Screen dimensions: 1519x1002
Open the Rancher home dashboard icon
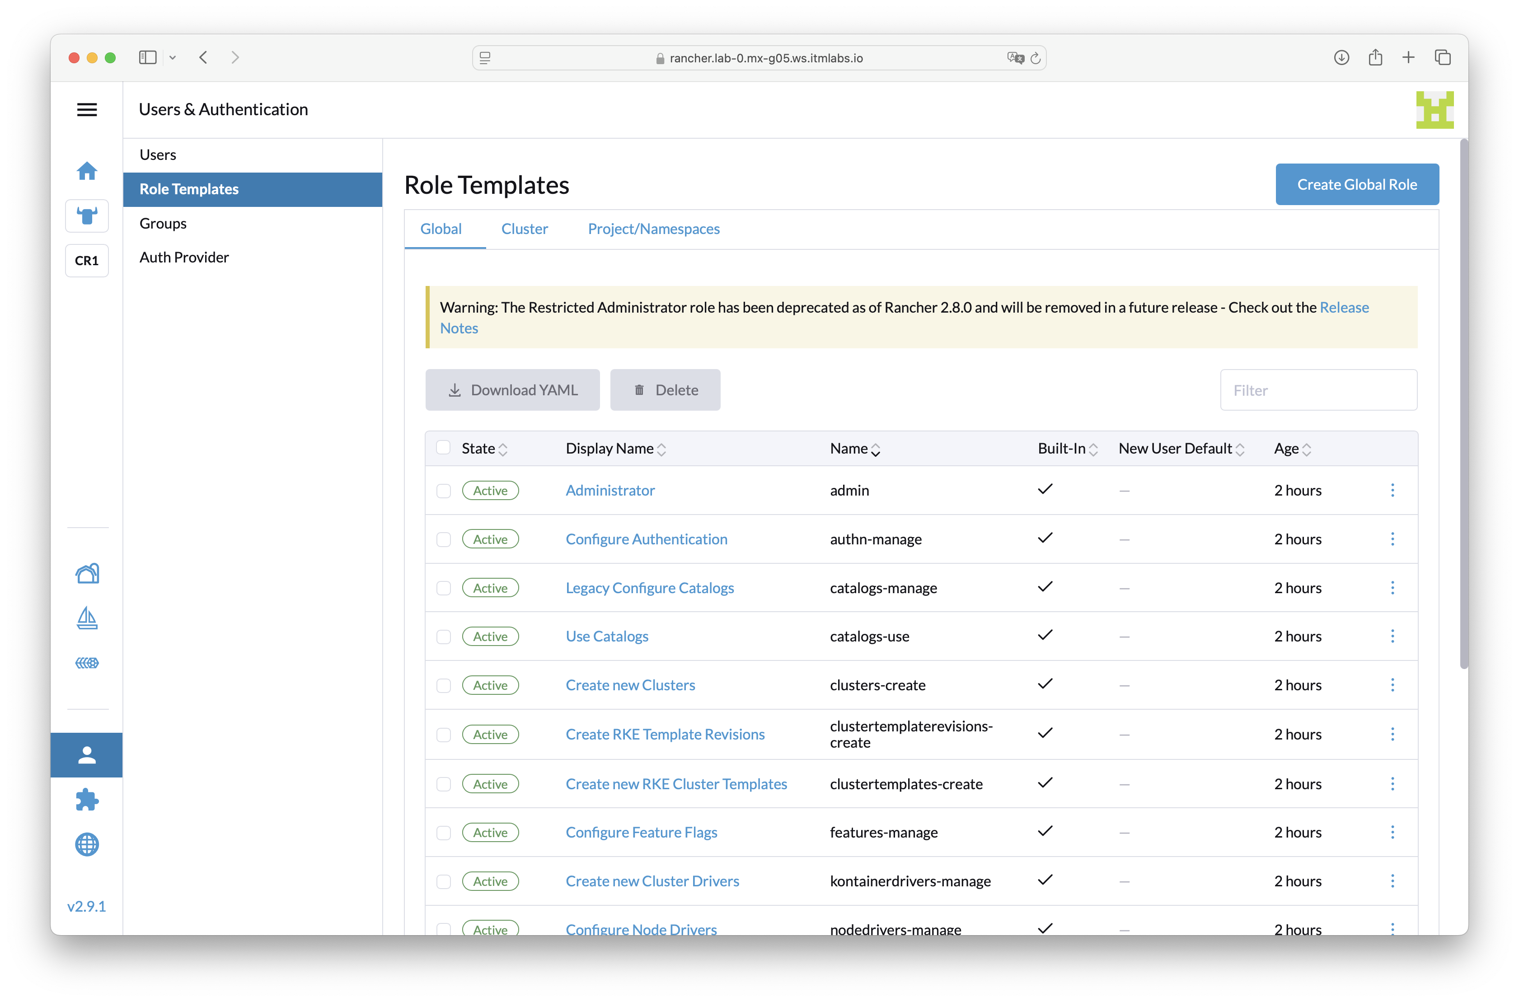point(87,171)
